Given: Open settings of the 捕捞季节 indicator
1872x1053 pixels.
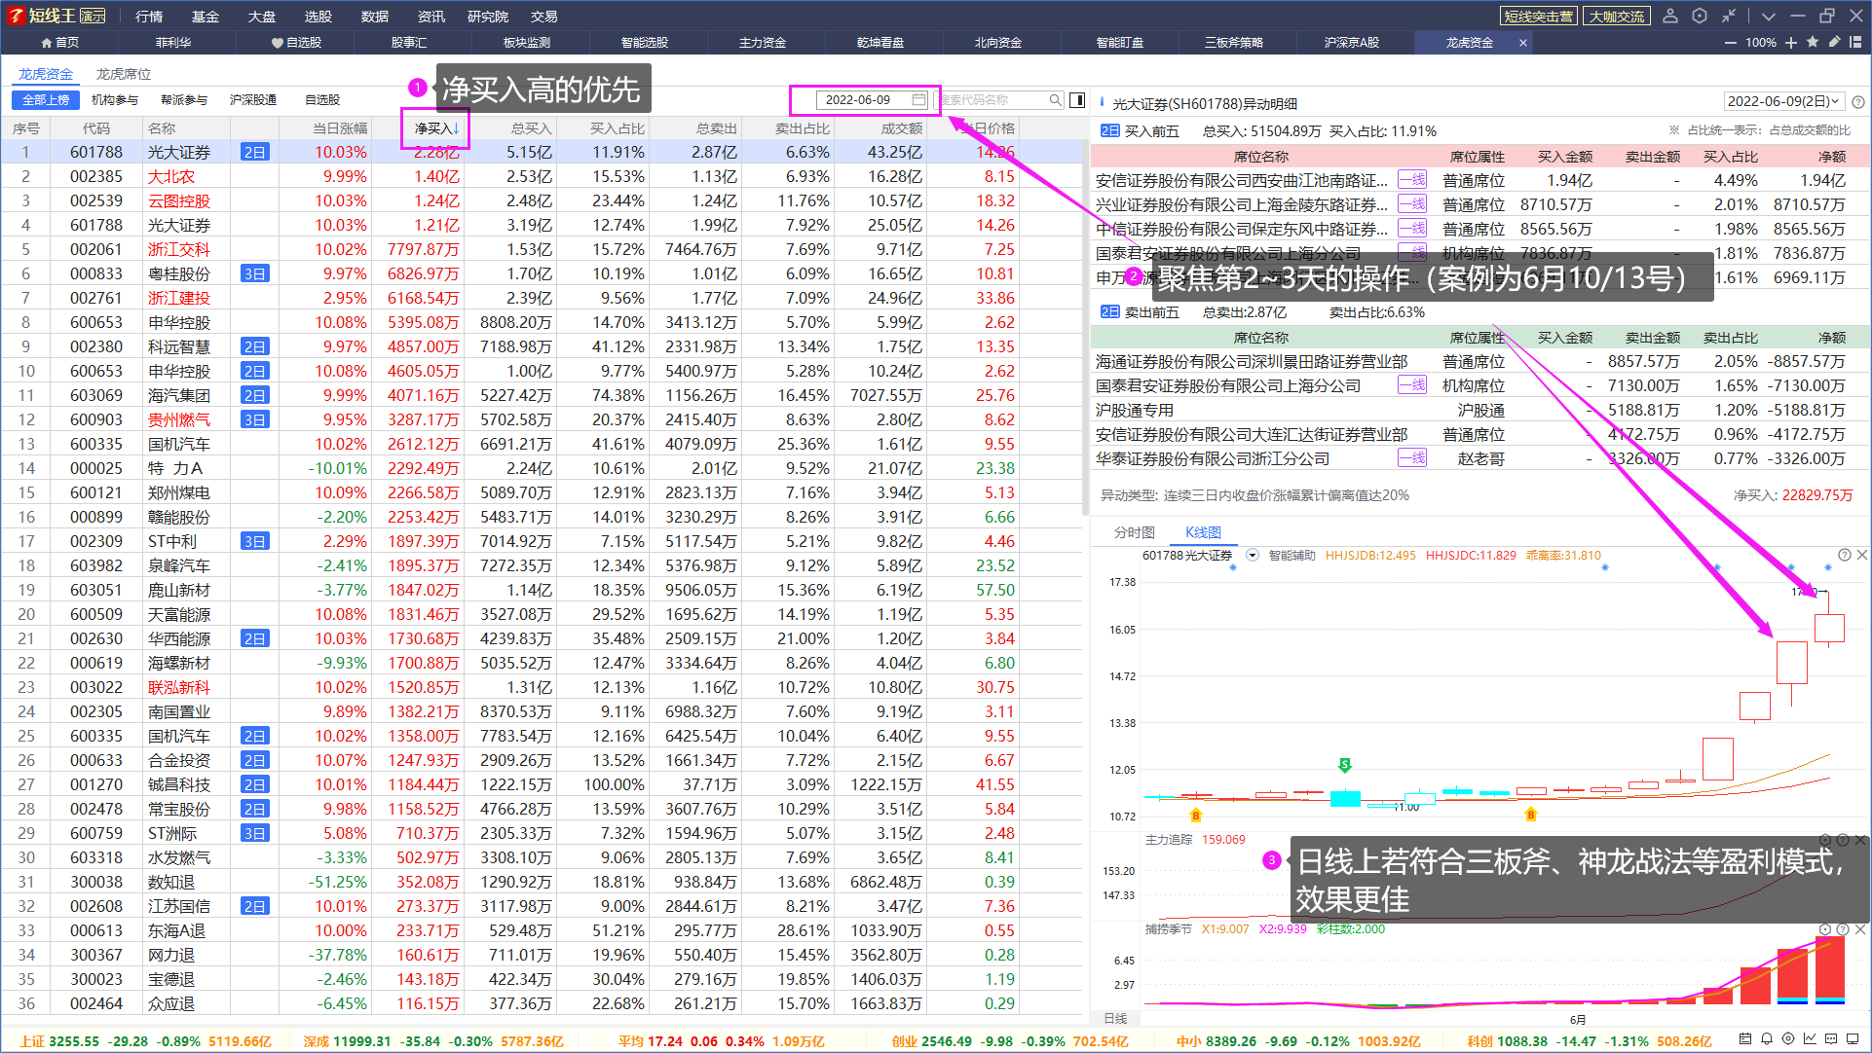Looking at the screenshot, I should pos(1825,929).
